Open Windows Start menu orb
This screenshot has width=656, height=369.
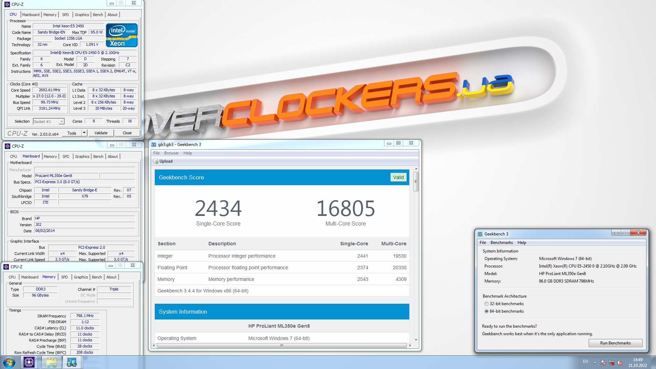click(x=9, y=362)
